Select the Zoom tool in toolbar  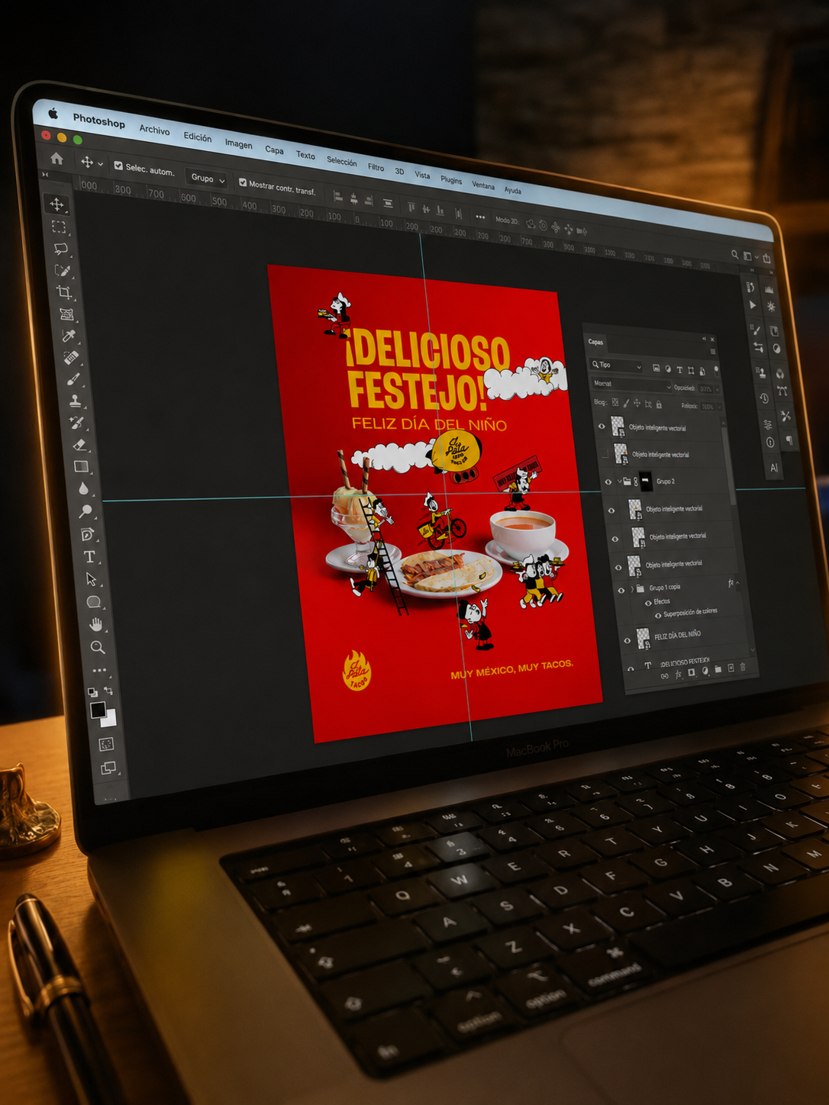tap(98, 647)
